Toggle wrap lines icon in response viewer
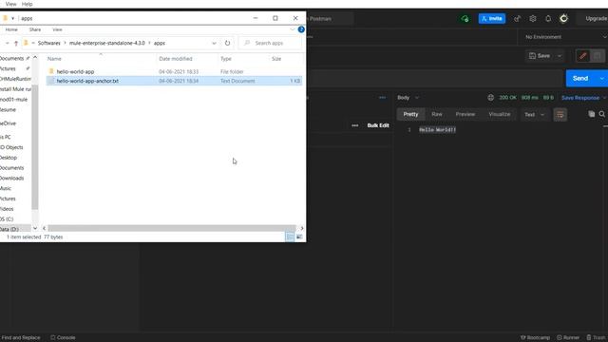 [560, 114]
